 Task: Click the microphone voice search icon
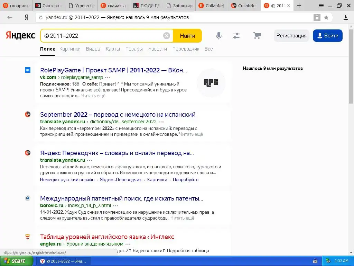[218, 36]
